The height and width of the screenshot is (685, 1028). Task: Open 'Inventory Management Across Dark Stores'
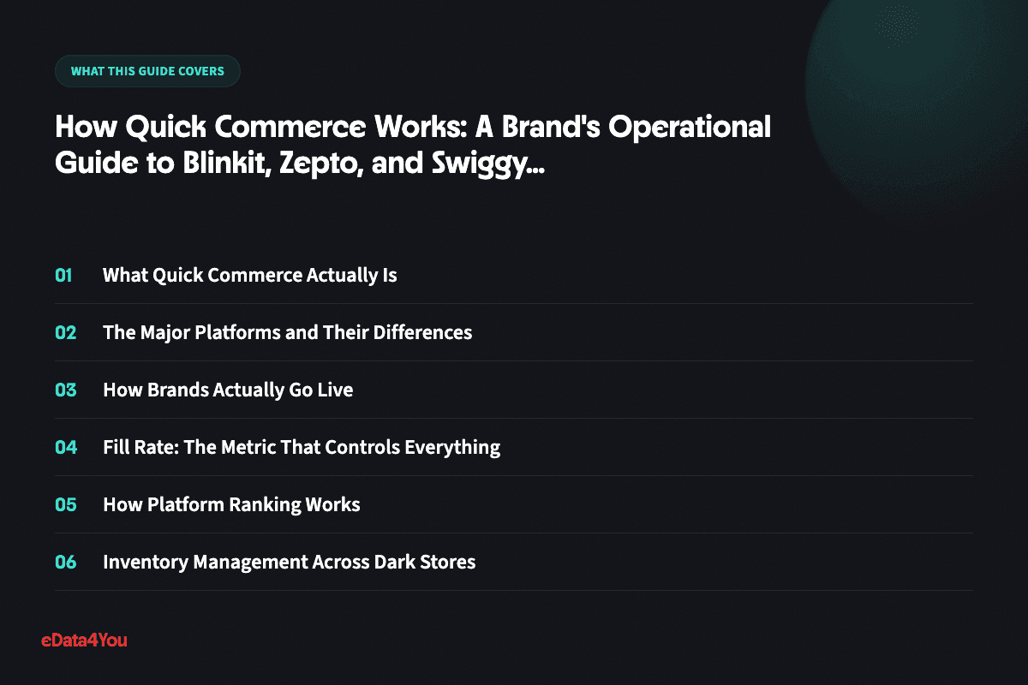[290, 562]
